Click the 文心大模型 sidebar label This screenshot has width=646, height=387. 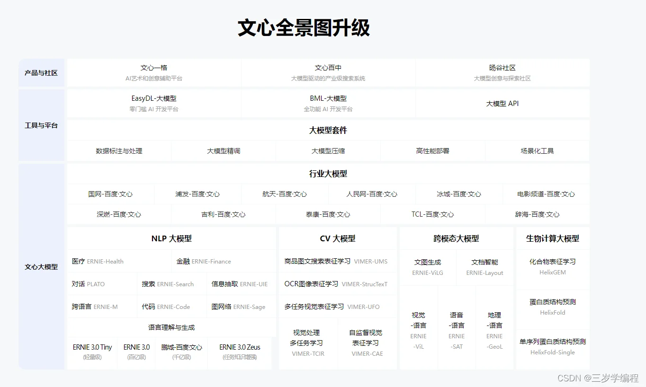click(x=41, y=266)
